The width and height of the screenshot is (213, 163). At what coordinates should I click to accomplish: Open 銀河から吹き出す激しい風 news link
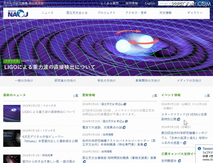coord(49,161)
